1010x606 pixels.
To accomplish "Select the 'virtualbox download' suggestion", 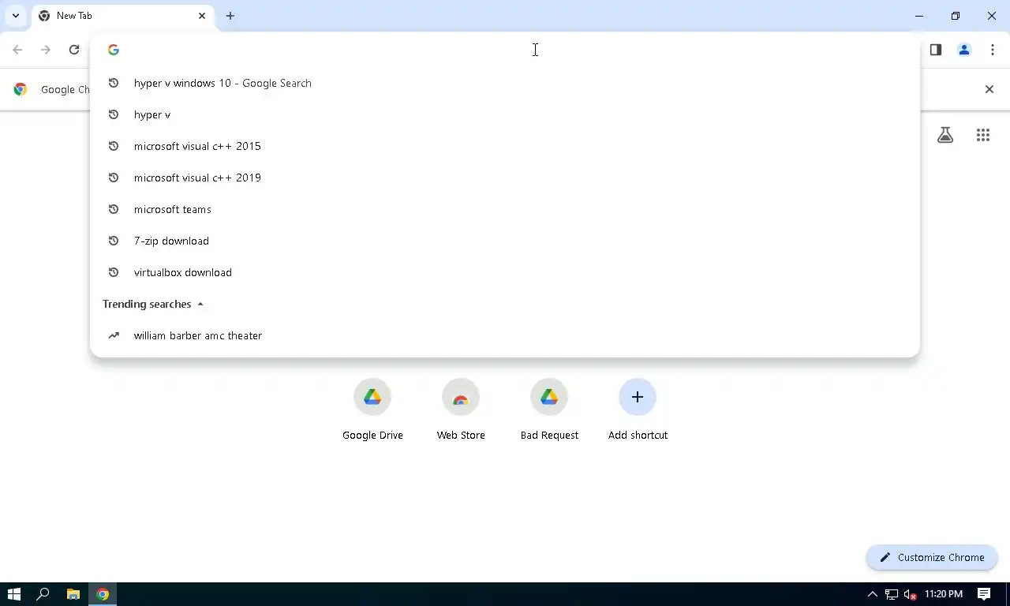I will [505, 272].
